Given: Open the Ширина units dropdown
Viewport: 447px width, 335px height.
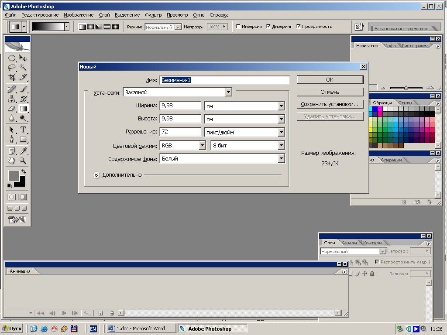Looking at the screenshot, I should coord(281,106).
